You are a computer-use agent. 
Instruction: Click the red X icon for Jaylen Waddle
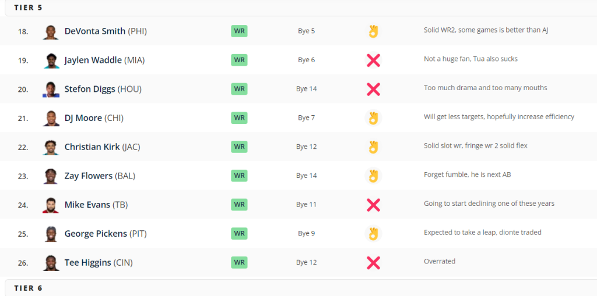point(373,60)
